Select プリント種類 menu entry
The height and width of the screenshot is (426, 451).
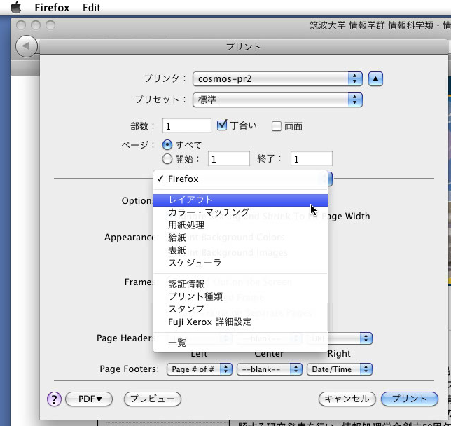pos(240,296)
